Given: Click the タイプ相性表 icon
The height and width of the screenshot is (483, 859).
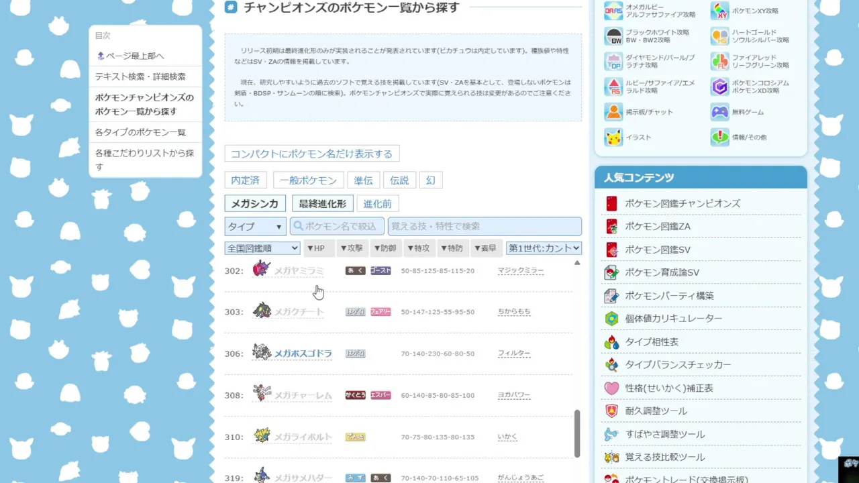Looking at the screenshot, I should pyautogui.click(x=611, y=341).
